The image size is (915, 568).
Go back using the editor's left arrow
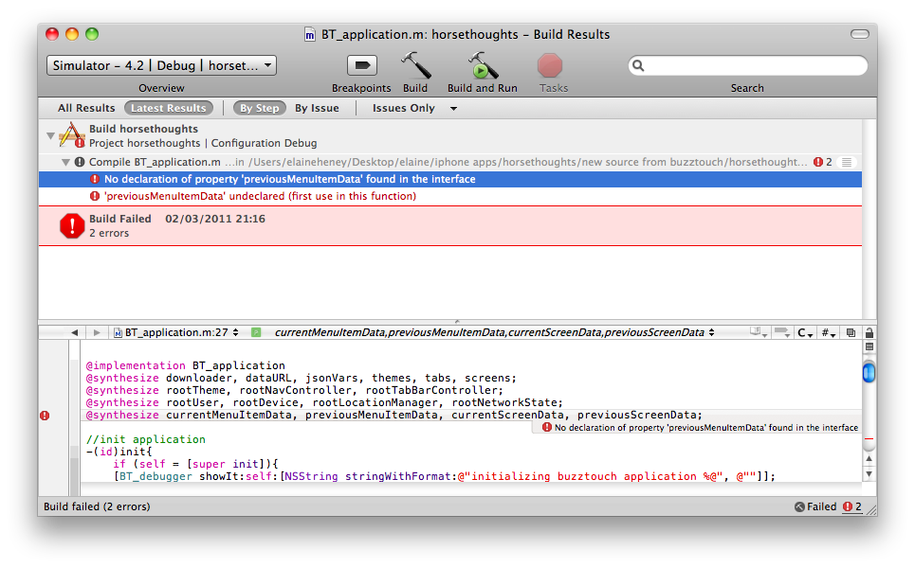tap(74, 333)
